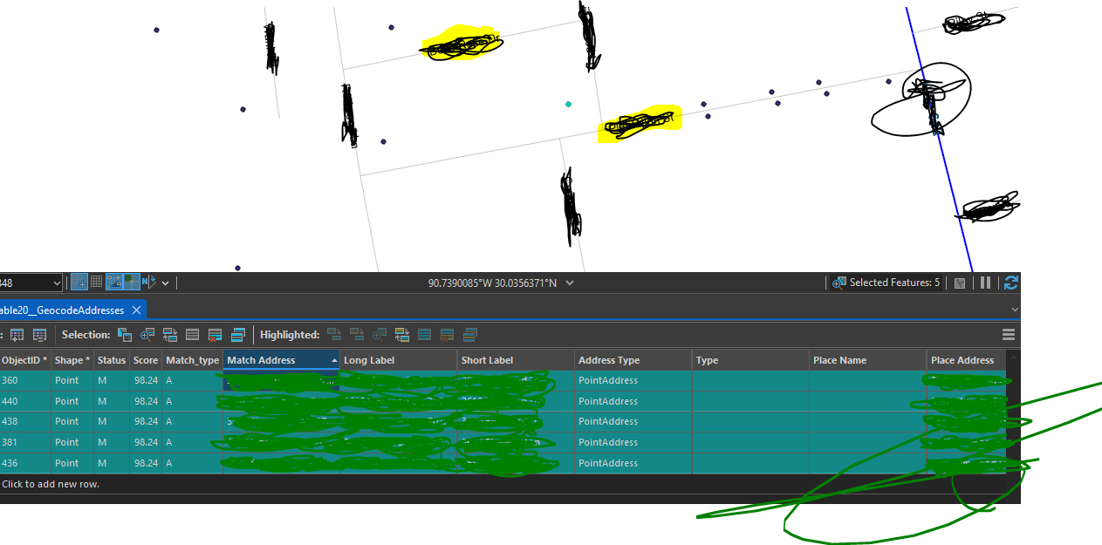Click Delete selection icon

point(216,335)
